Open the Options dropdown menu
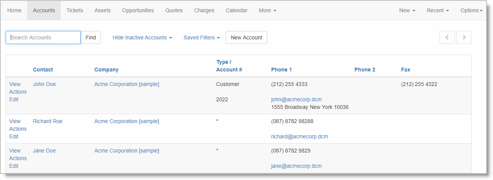The width and height of the screenshot is (493, 180). click(x=471, y=10)
